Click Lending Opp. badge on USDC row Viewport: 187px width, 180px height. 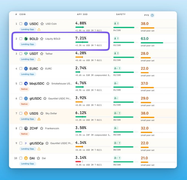point(28,29)
